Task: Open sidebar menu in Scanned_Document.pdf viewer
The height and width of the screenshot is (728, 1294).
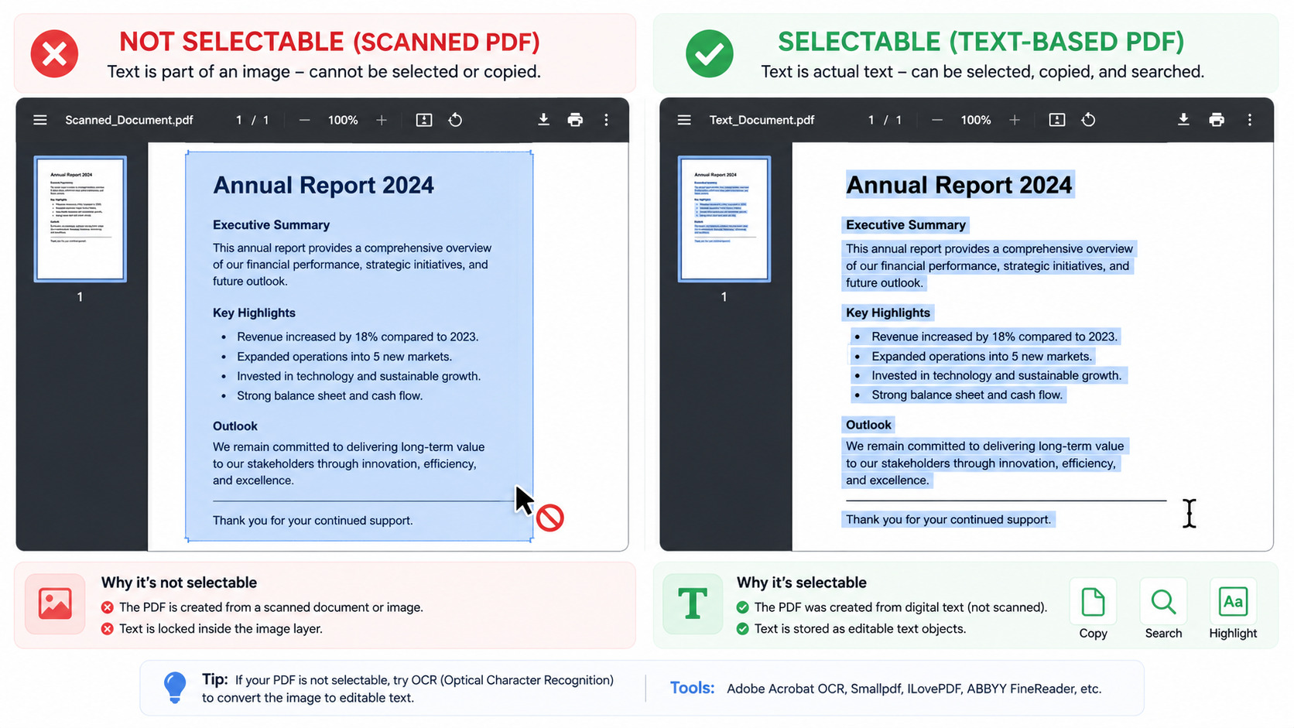Action: (x=40, y=120)
